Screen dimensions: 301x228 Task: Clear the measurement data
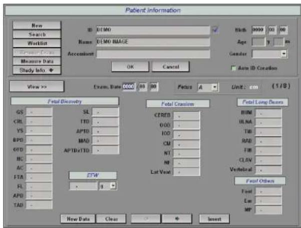pos(111,219)
